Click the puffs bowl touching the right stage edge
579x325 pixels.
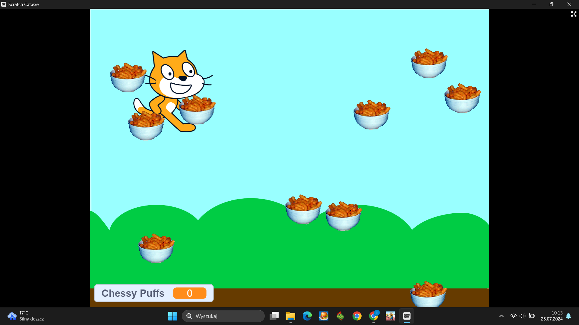[462, 98]
